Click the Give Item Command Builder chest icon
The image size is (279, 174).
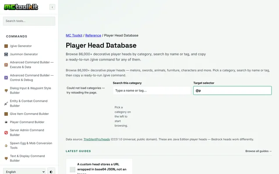(6, 114)
